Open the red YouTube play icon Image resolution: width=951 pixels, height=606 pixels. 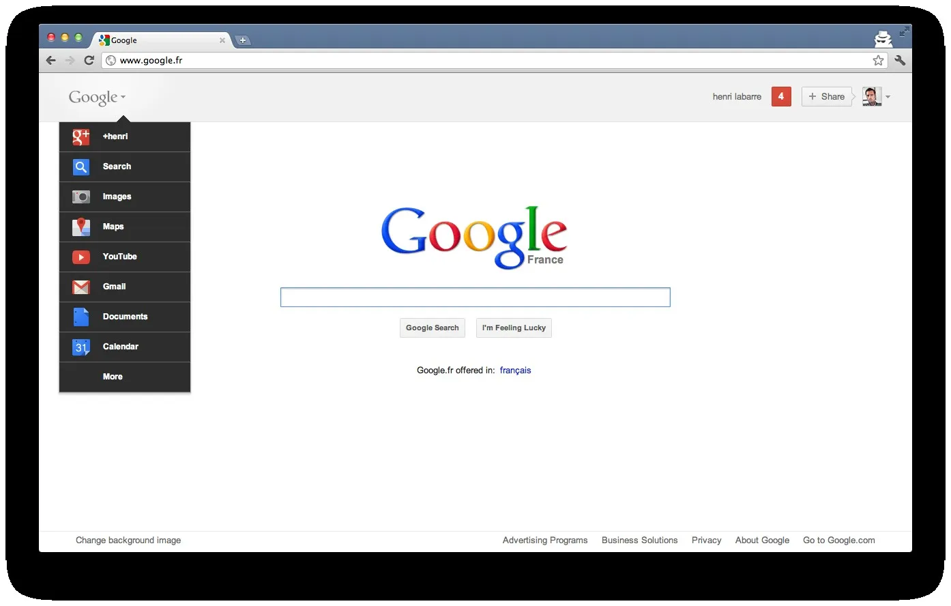pos(81,257)
